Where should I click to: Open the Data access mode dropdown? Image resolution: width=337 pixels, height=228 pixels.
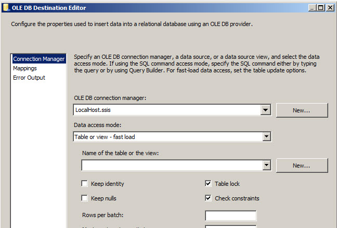(266, 137)
